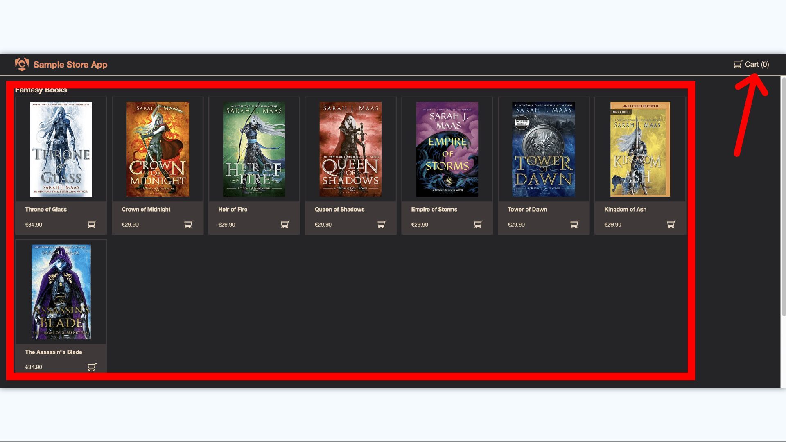Click the Queen of Shadows title text
786x442 pixels.
pyautogui.click(x=339, y=209)
